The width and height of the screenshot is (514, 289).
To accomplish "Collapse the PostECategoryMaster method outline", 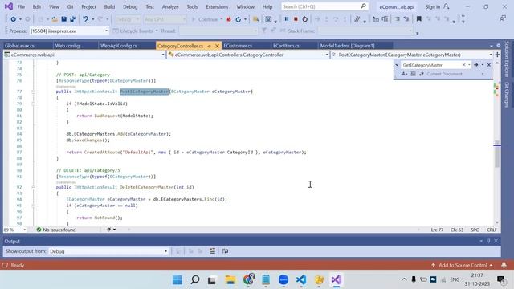I will 34,92.
